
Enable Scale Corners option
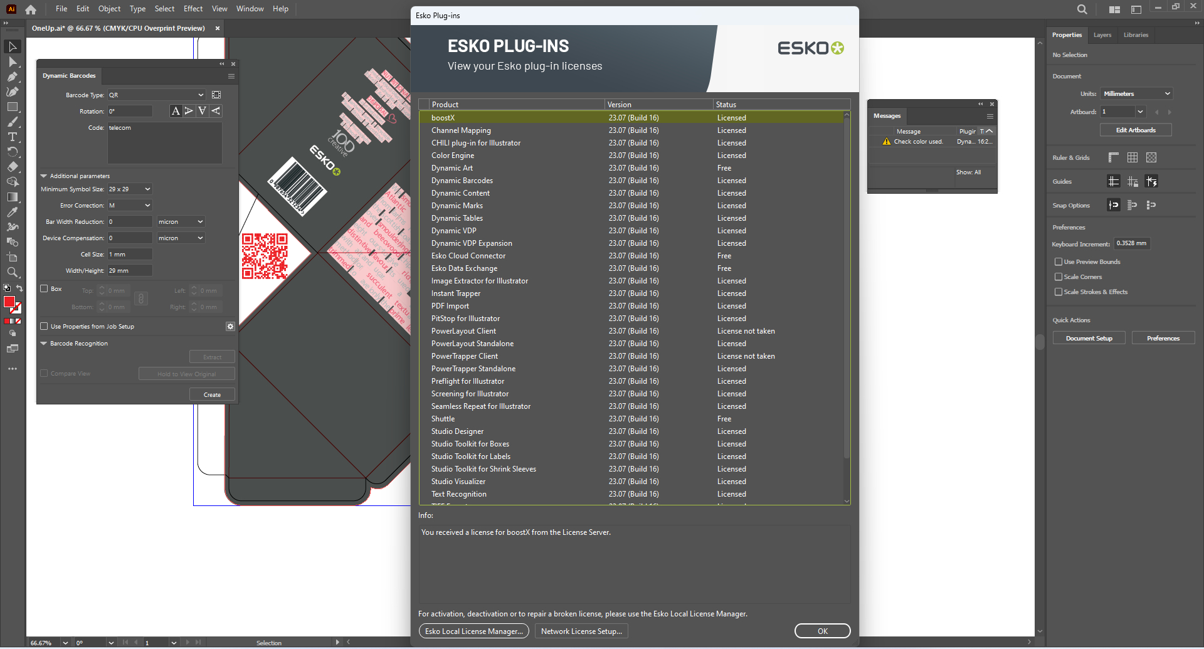pyautogui.click(x=1059, y=277)
